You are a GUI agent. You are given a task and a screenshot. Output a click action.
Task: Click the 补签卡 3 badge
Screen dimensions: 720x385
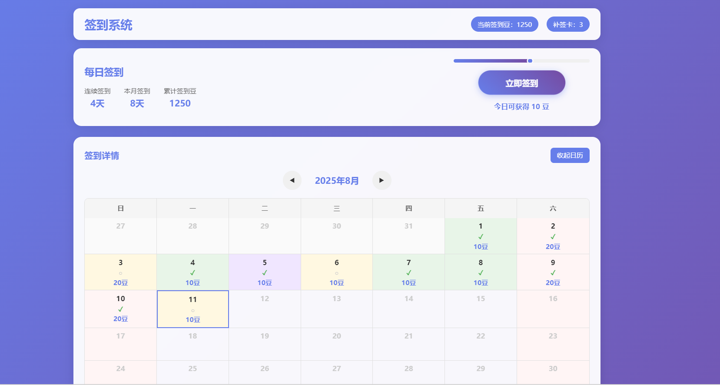(x=567, y=24)
